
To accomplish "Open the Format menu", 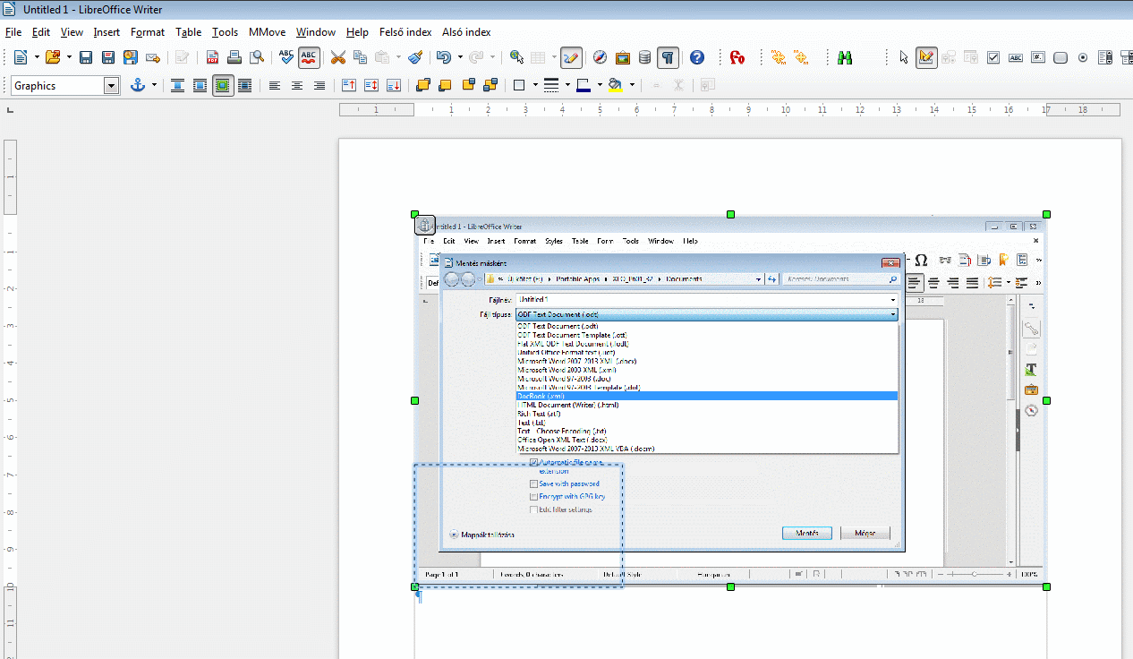I will click(x=148, y=32).
